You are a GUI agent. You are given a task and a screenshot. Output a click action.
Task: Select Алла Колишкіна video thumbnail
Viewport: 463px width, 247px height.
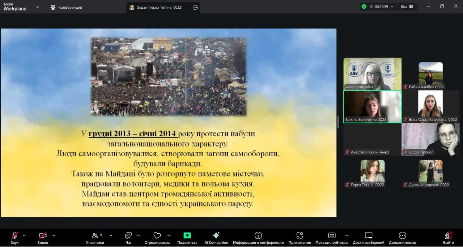(372, 74)
